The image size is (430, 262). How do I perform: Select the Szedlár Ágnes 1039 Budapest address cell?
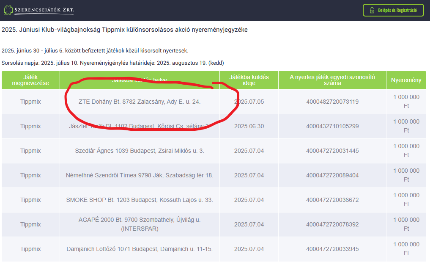coord(140,151)
